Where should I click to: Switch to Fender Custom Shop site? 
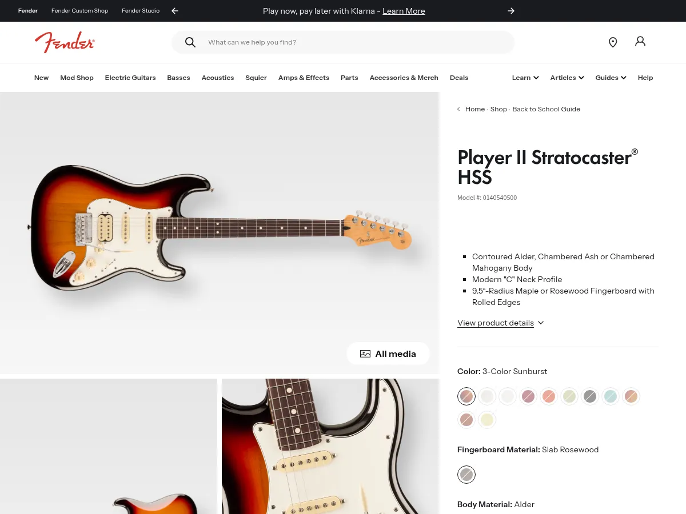[79, 10]
